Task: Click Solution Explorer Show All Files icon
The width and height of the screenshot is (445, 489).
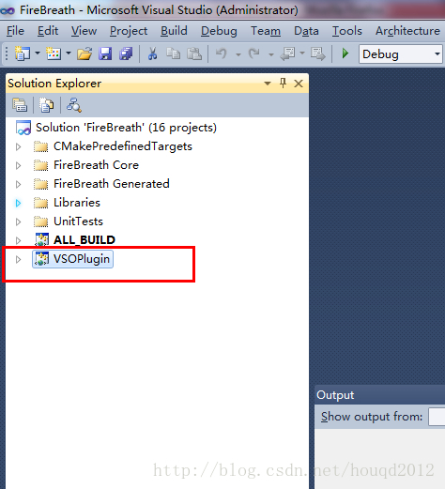Action: click(46, 105)
